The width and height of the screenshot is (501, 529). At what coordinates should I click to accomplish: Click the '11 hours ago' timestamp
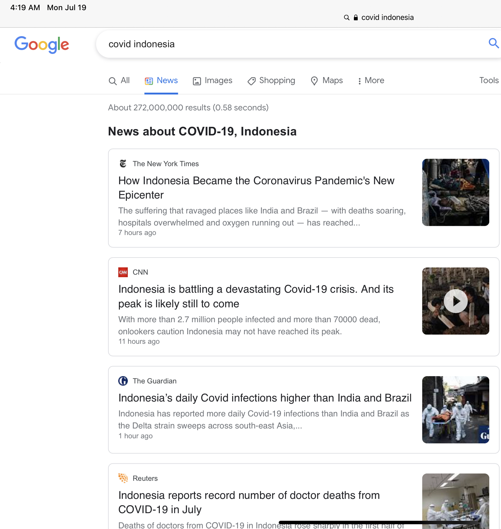[x=139, y=341]
